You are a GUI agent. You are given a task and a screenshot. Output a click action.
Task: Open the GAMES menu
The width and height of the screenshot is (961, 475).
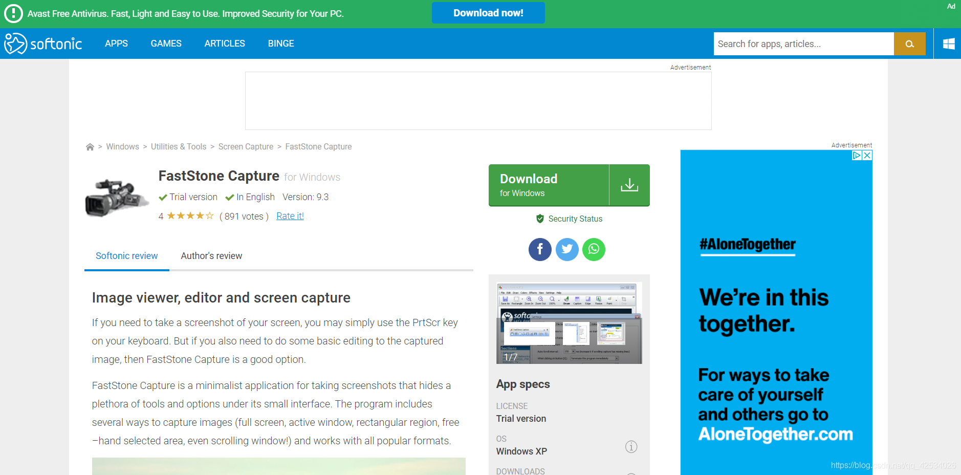tap(166, 44)
